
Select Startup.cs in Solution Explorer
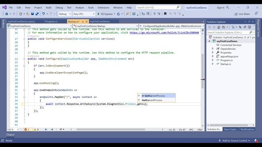(x=226, y=64)
